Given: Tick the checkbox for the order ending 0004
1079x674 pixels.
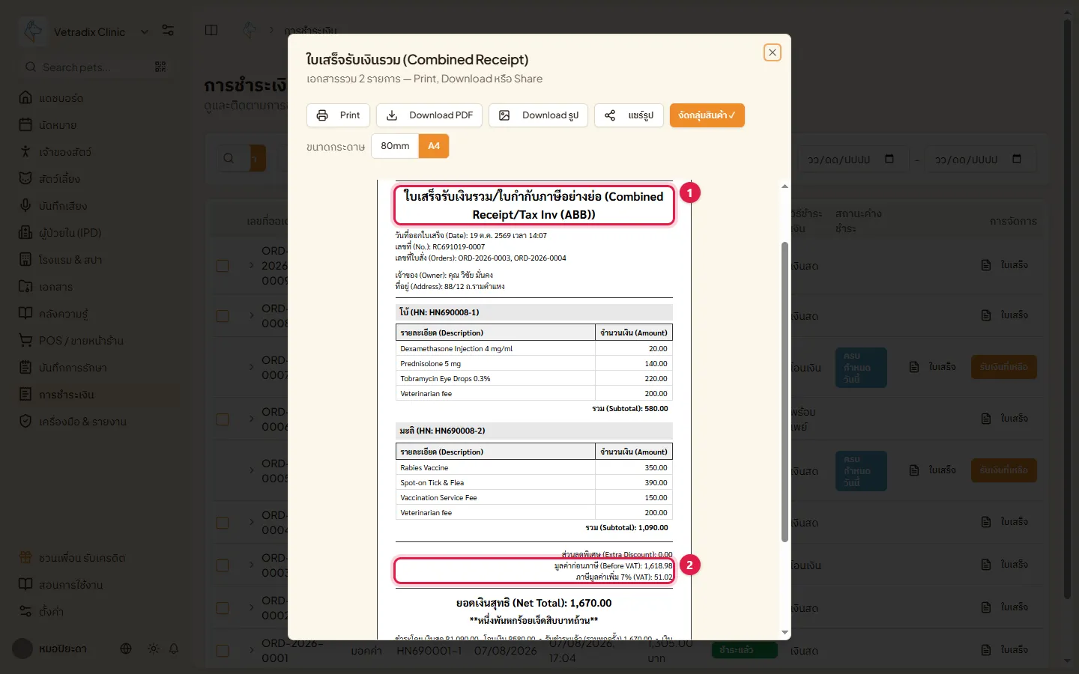Looking at the screenshot, I should tap(223, 523).
